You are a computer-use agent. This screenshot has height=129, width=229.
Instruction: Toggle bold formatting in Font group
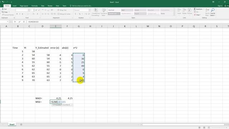(x=17, y=14)
